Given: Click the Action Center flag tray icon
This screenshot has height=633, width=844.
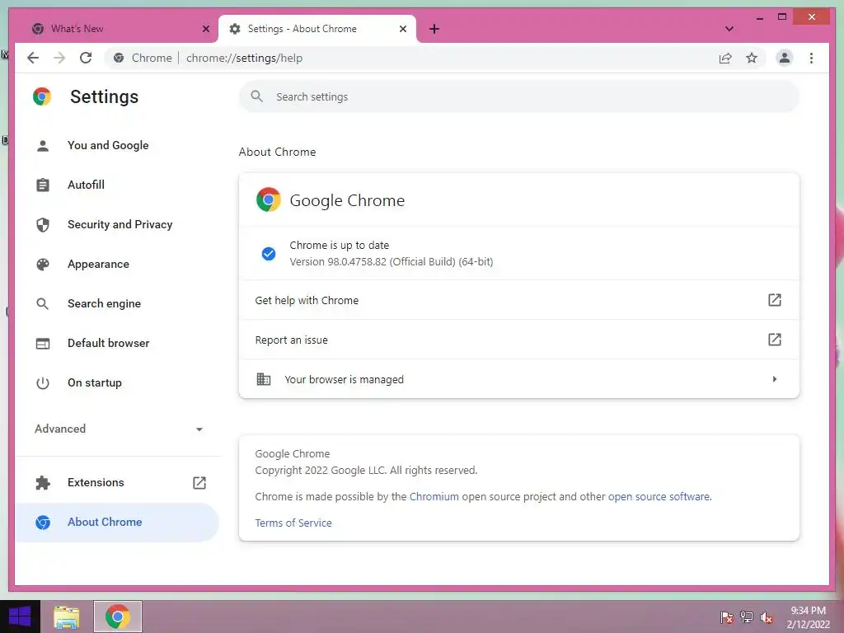Looking at the screenshot, I should (x=726, y=617).
